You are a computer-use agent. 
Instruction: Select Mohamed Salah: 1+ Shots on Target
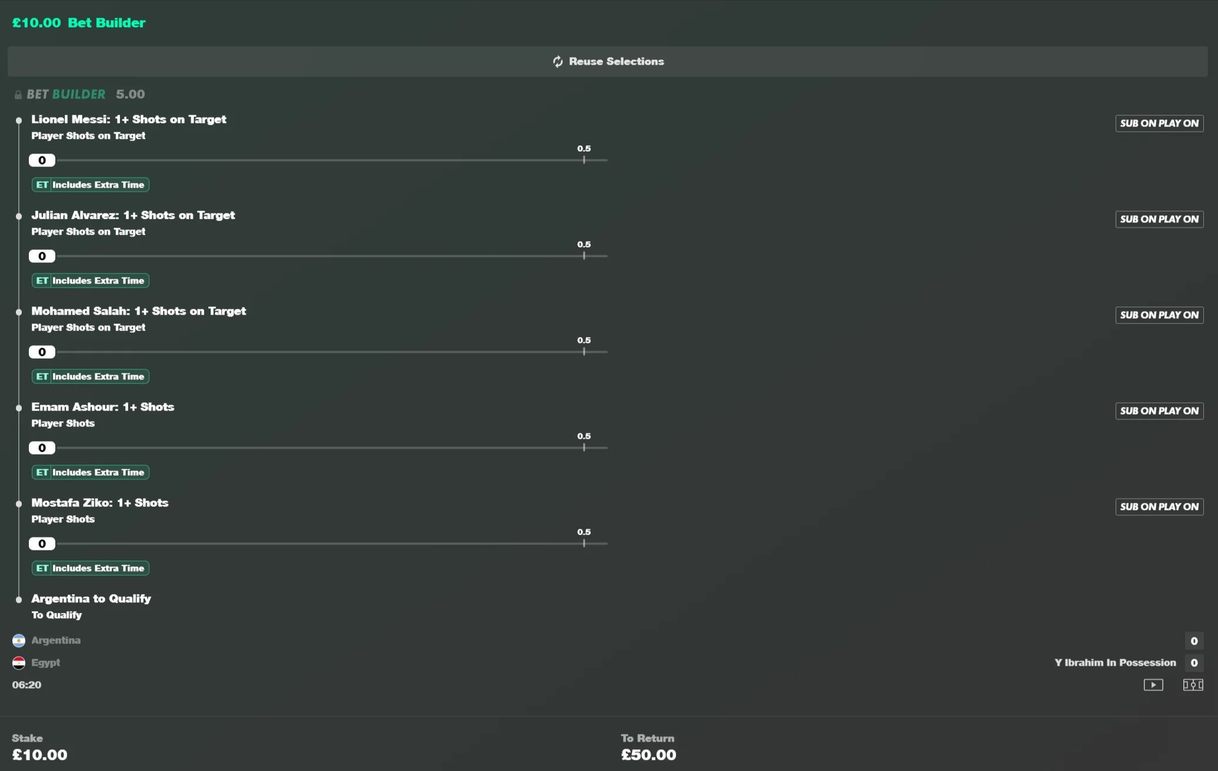point(138,311)
